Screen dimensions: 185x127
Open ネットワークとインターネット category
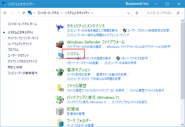(23, 38)
